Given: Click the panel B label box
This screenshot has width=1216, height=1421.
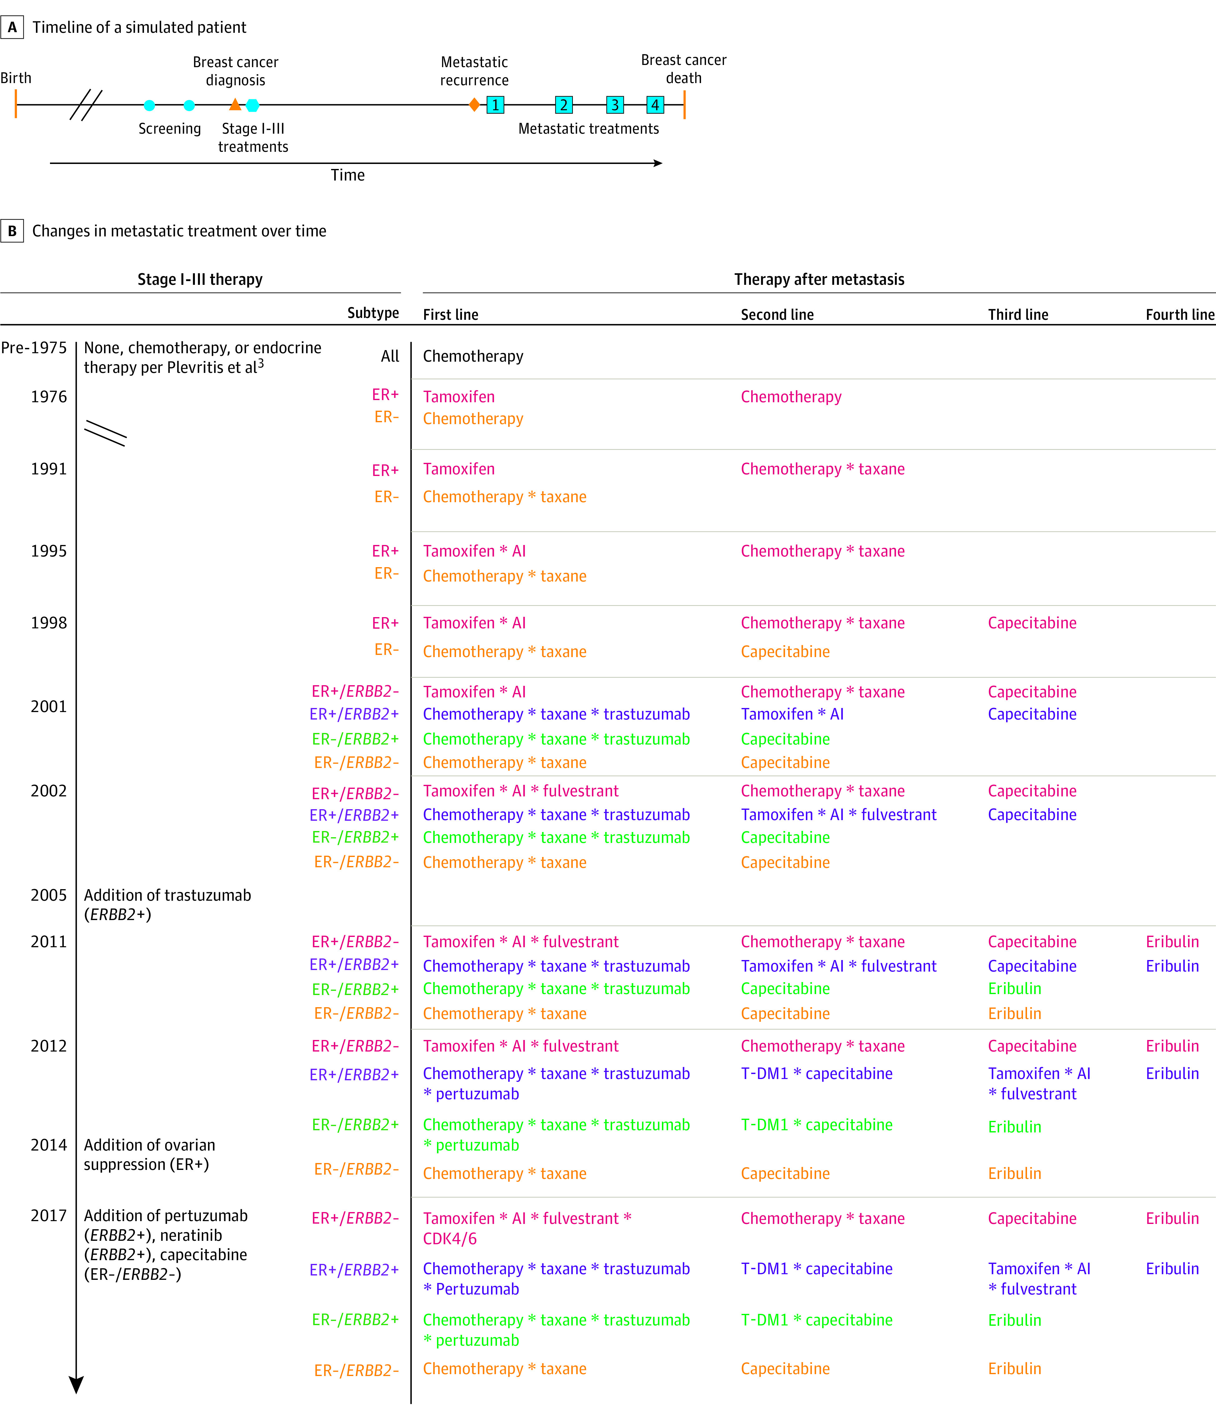Looking at the screenshot, I should click(x=12, y=231).
